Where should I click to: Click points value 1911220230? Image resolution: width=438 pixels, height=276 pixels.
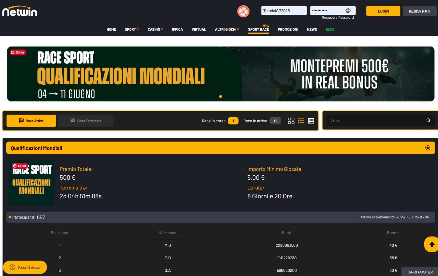[x=287, y=258]
